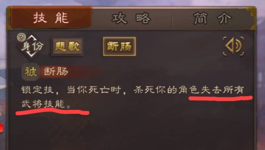Select the highlighted 断肠 skill button
Screen dimensions: 265x150
[119, 46]
